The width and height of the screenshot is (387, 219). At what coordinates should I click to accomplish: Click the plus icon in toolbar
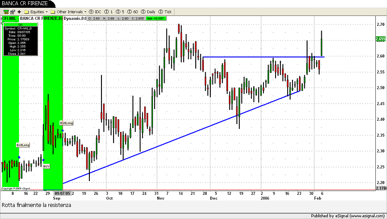(x=19, y=12)
